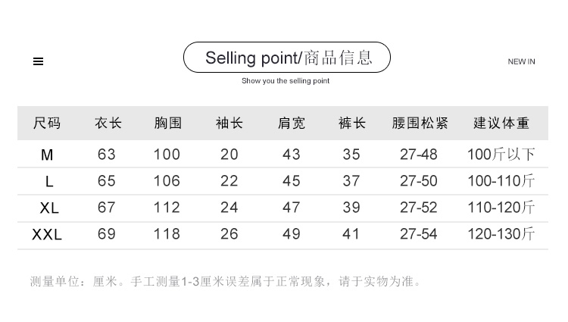The height and width of the screenshot is (322, 568).
Task: Select the L size row label
Action: [49, 181]
